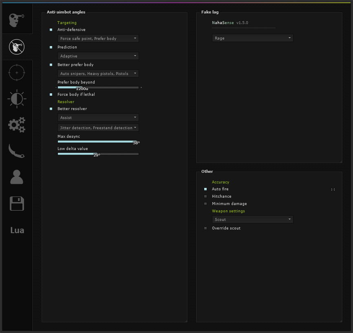Screen dimensions: 353x333
Task: Click the Max desync slider
Action: point(98,141)
